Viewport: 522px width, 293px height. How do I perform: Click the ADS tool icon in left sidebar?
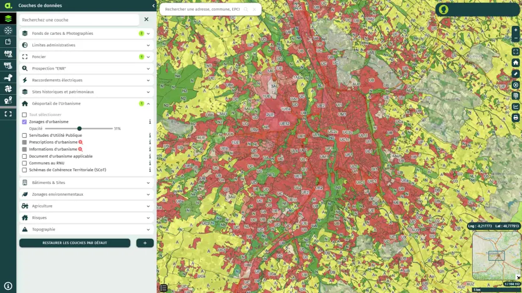[8, 54]
